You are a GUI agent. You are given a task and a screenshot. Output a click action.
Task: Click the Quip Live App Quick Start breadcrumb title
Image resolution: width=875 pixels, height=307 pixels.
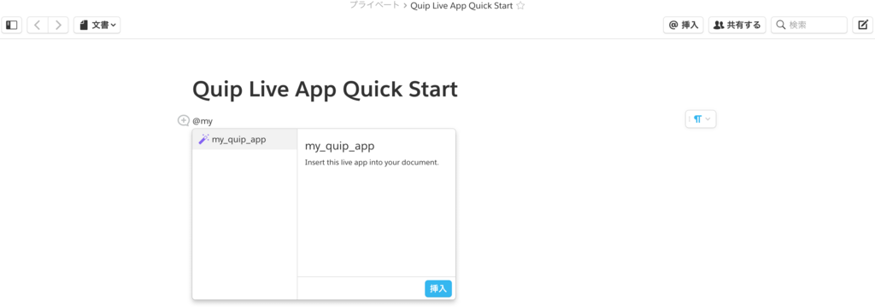pos(461,6)
